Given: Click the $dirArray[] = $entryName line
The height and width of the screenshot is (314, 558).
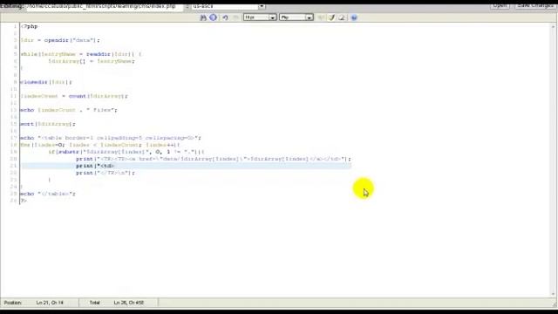Looking at the screenshot, I should pos(92,61).
